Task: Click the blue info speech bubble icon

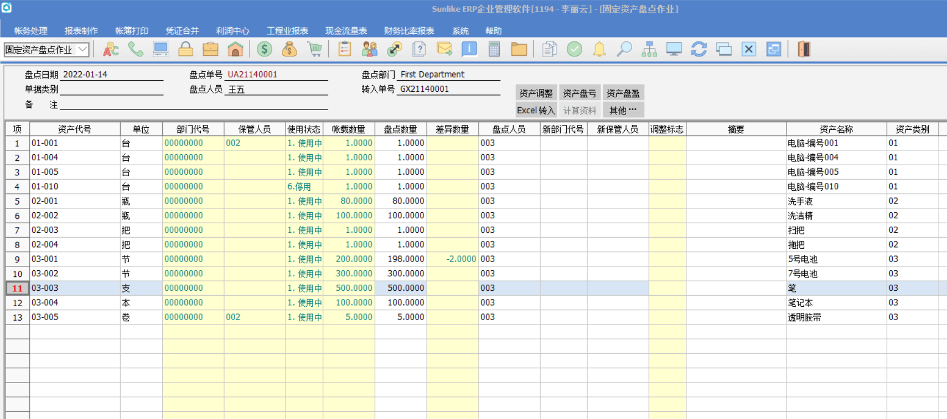Action: 469,49
